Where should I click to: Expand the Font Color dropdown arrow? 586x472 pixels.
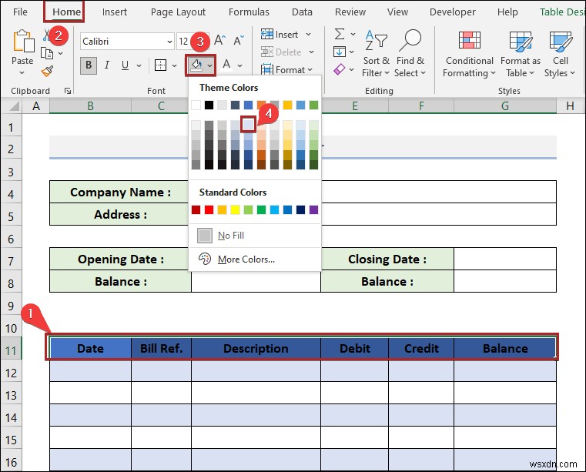(240, 65)
